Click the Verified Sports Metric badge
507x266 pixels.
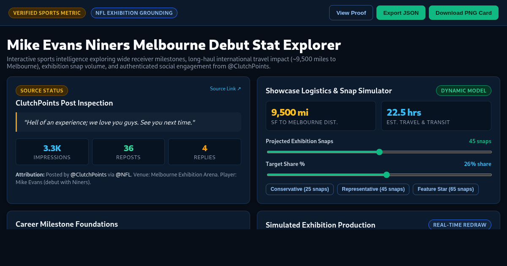click(x=47, y=13)
